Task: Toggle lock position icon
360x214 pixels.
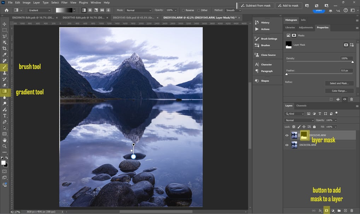Action: [x=304, y=127]
